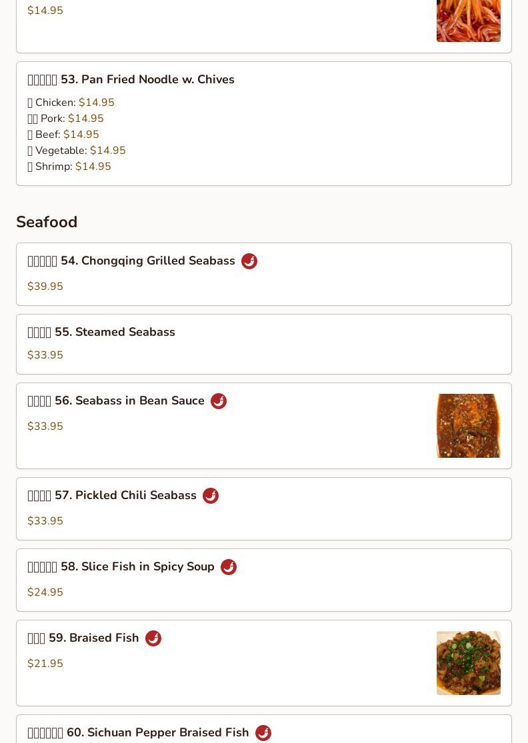Click the $24.95 price of Slice Fish

click(45, 592)
